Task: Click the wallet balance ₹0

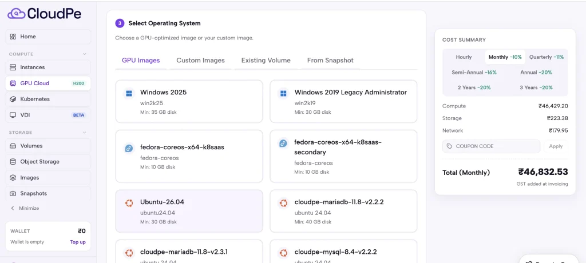Action: (x=81, y=231)
